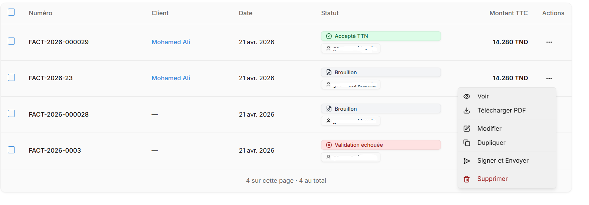Click the Montant TTC column header
The width and height of the screenshot is (589, 205).
(x=508, y=13)
